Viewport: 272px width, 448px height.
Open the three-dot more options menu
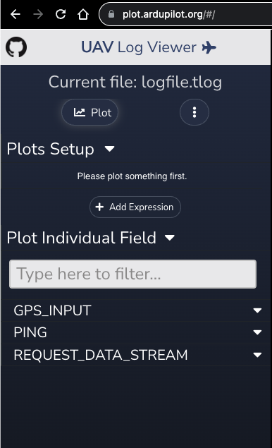194,112
